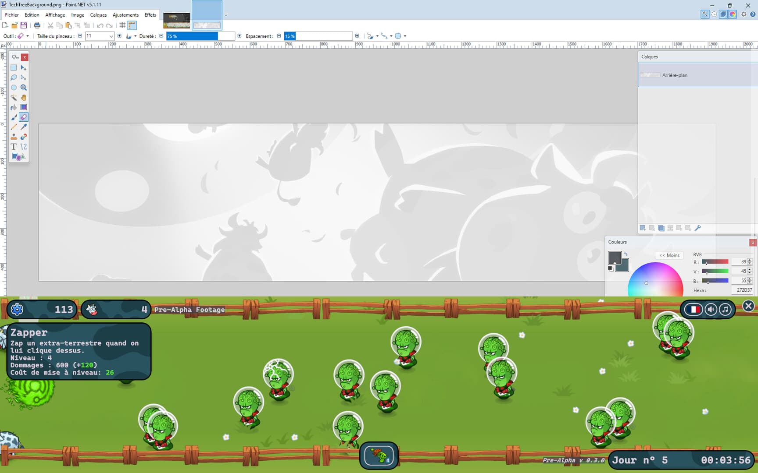Open the Effets menu
The width and height of the screenshot is (758, 473).
pos(150,14)
